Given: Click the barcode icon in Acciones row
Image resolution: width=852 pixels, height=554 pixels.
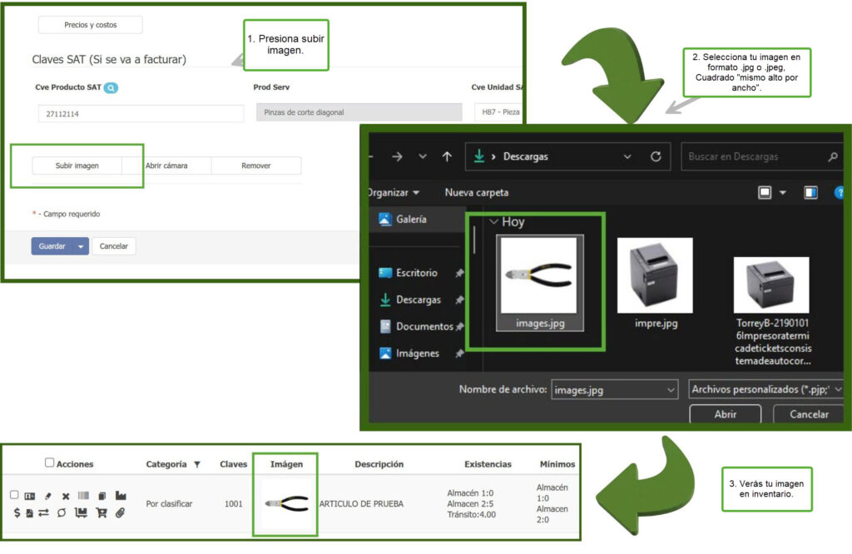Looking at the screenshot, I should click(83, 496).
